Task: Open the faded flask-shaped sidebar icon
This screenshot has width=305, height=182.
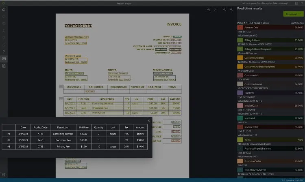Action: click(4, 31)
